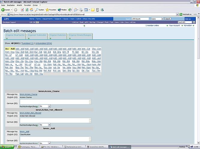
Task: Open the Extras menu
Action: (x=35, y=5)
